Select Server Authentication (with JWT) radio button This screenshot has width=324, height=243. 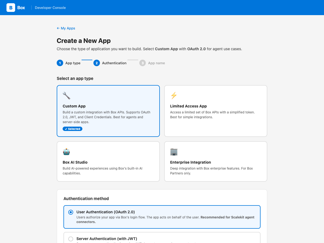point(71,239)
